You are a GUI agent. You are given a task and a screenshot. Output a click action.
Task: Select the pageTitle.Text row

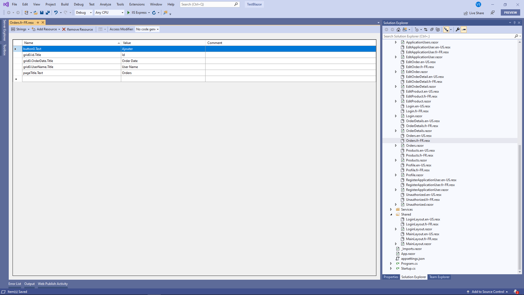click(194, 73)
